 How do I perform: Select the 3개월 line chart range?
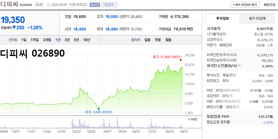[x=47, y=40]
